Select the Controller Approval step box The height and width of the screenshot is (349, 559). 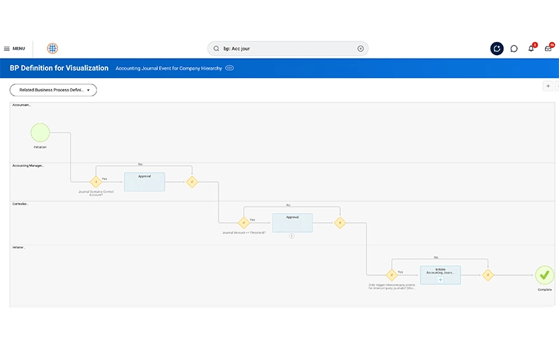(292, 223)
